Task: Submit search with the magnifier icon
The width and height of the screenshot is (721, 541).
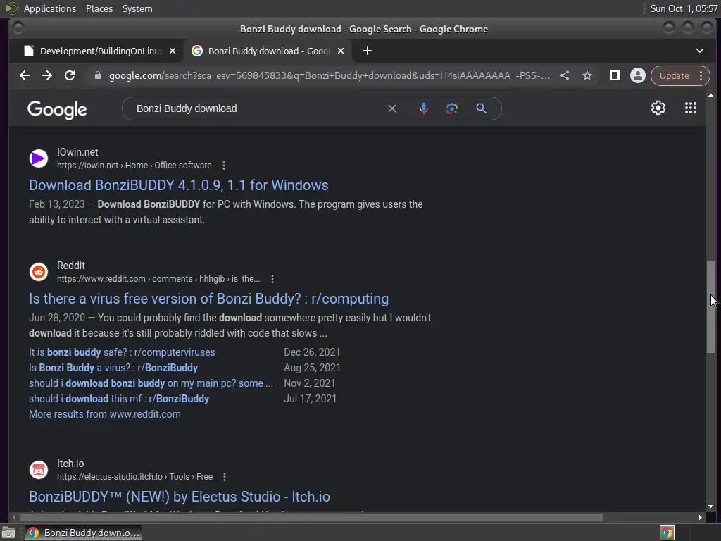Action: click(481, 108)
